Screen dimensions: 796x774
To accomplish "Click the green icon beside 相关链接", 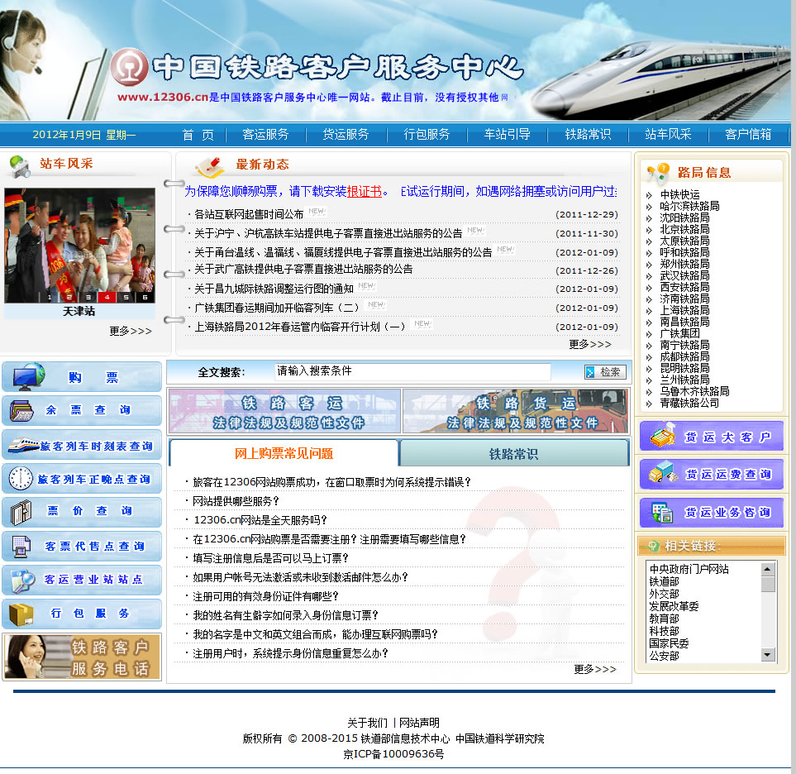I will (653, 547).
